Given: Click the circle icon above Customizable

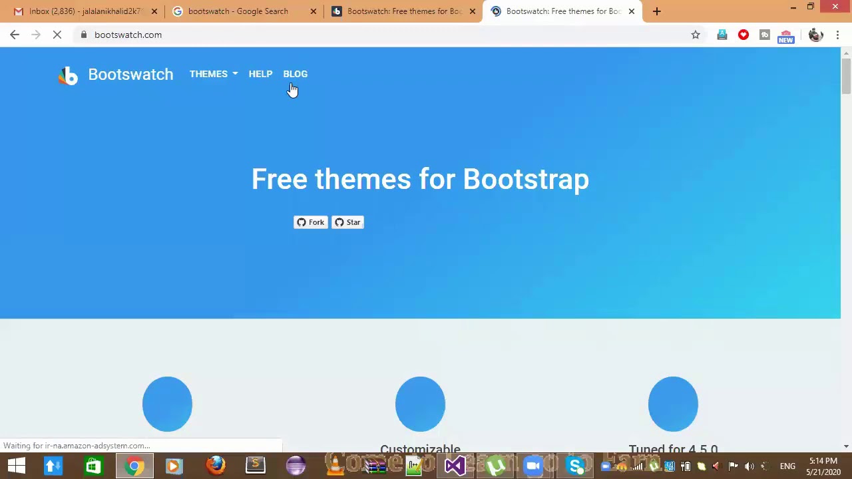Looking at the screenshot, I should [x=420, y=404].
